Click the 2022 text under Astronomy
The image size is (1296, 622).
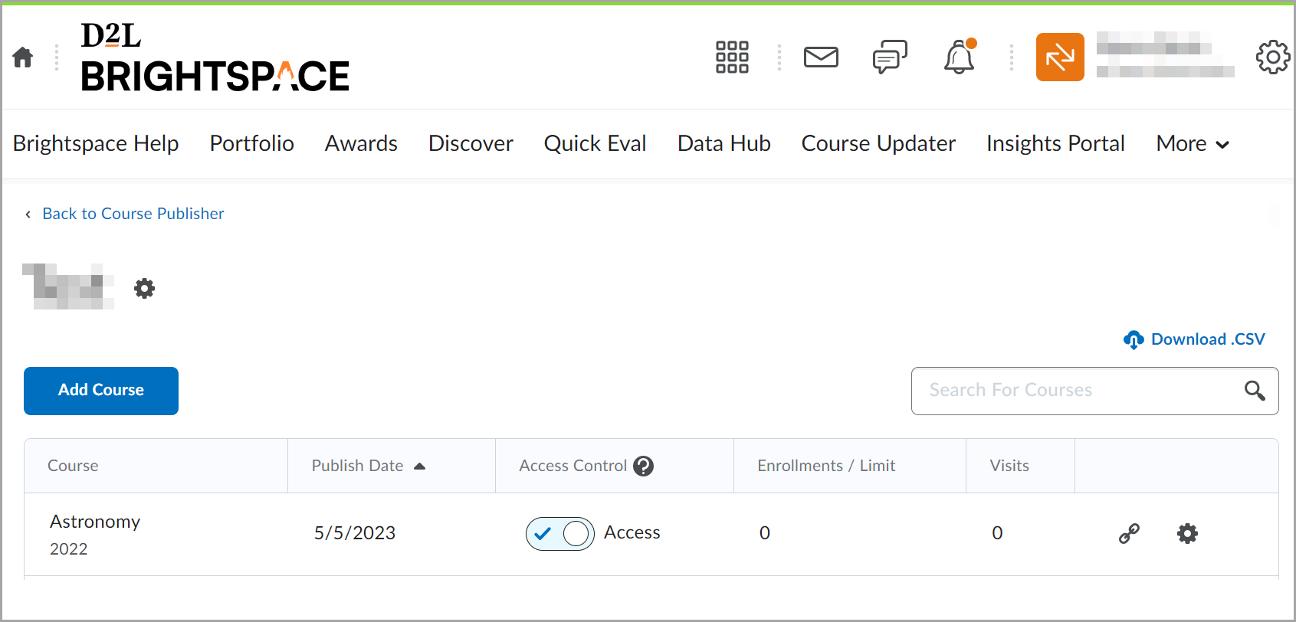[69, 549]
